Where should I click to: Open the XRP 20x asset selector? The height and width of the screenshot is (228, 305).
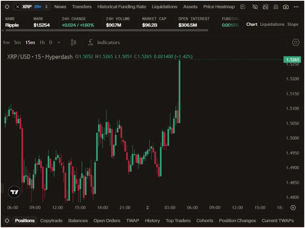[32, 7]
